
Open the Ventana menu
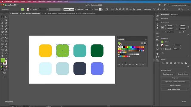coord(60,1)
